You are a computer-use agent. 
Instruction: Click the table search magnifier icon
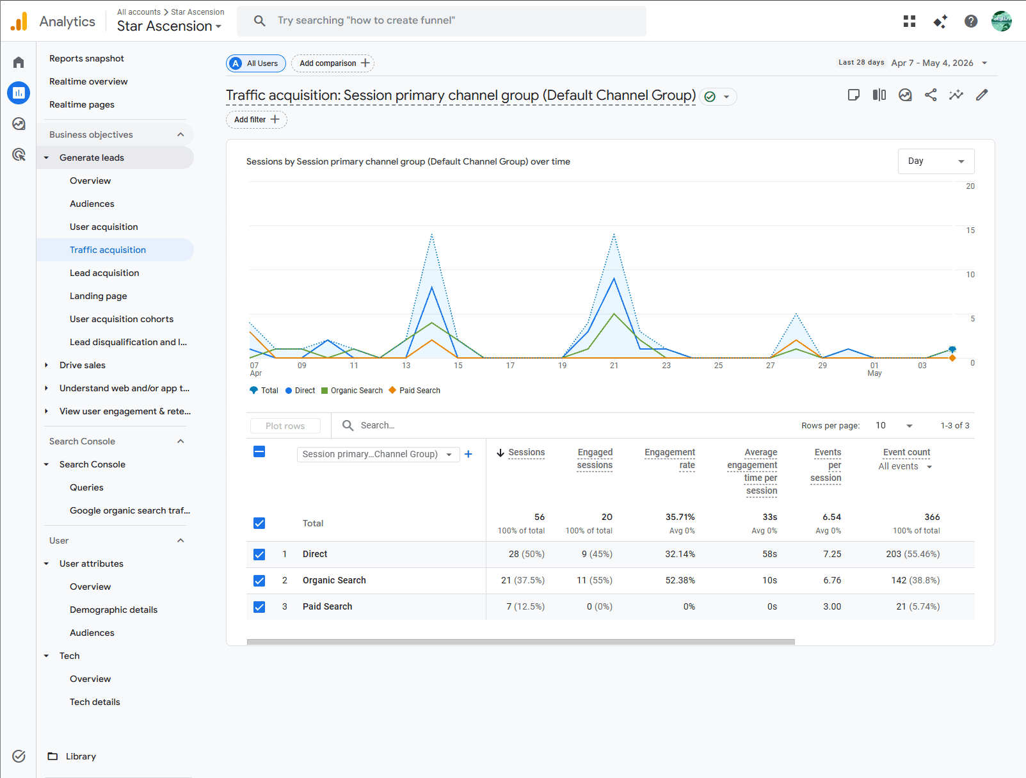pos(348,425)
